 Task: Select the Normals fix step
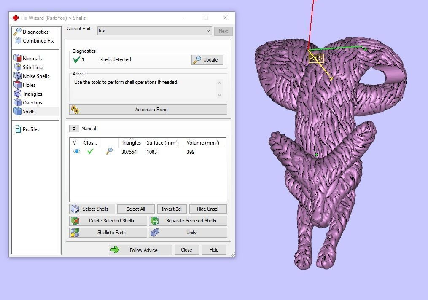point(28,59)
